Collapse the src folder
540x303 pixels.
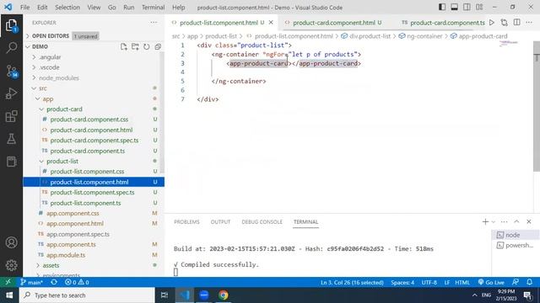point(43,88)
